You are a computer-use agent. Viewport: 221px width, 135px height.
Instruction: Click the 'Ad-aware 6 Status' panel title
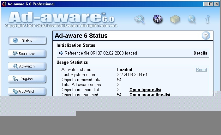[x=81, y=36]
